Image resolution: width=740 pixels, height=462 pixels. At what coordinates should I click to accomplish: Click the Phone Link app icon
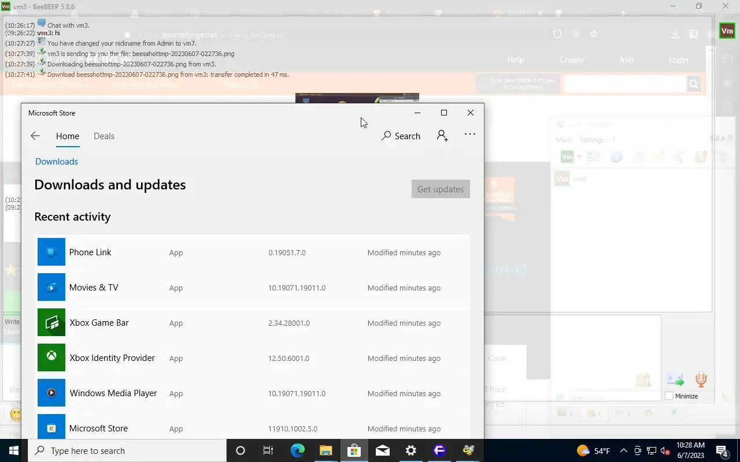pyautogui.click(x=51, y=252)
